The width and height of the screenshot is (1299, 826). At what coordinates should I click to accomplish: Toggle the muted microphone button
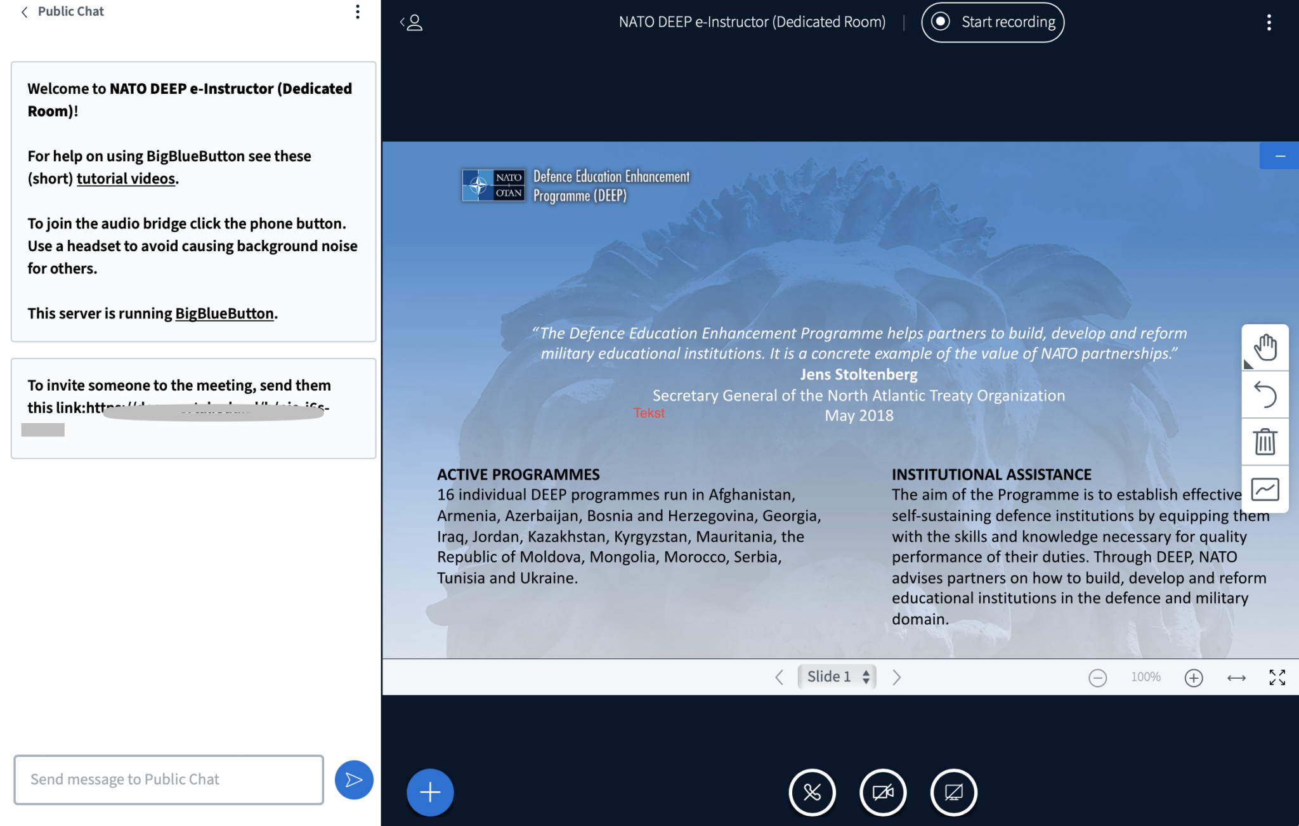[812, 792]
